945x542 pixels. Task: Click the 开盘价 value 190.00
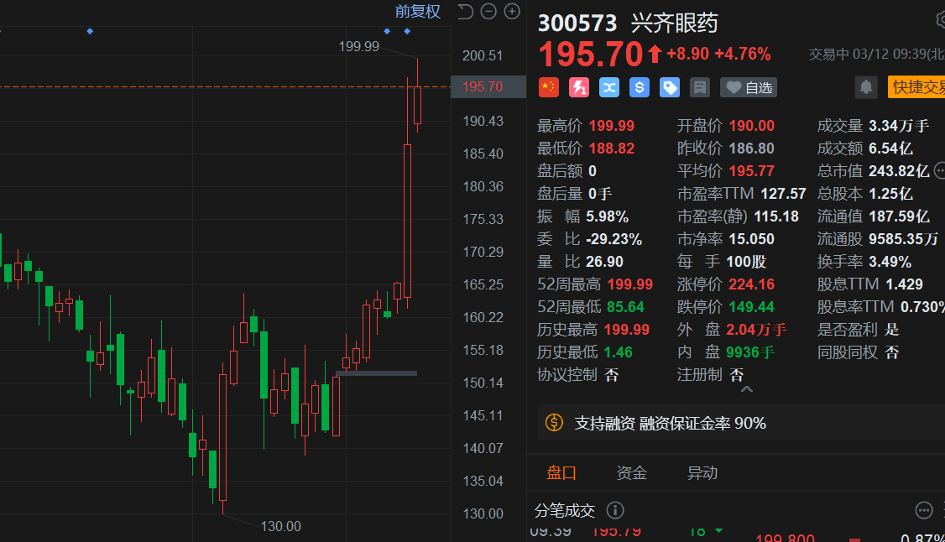point(751,126)
